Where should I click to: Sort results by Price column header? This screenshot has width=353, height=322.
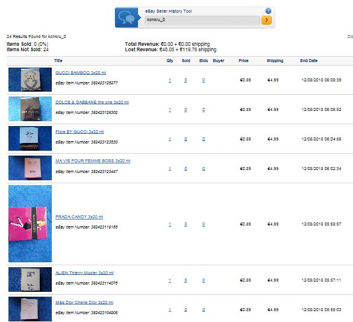pyautogui.click(x=243, y=61)
